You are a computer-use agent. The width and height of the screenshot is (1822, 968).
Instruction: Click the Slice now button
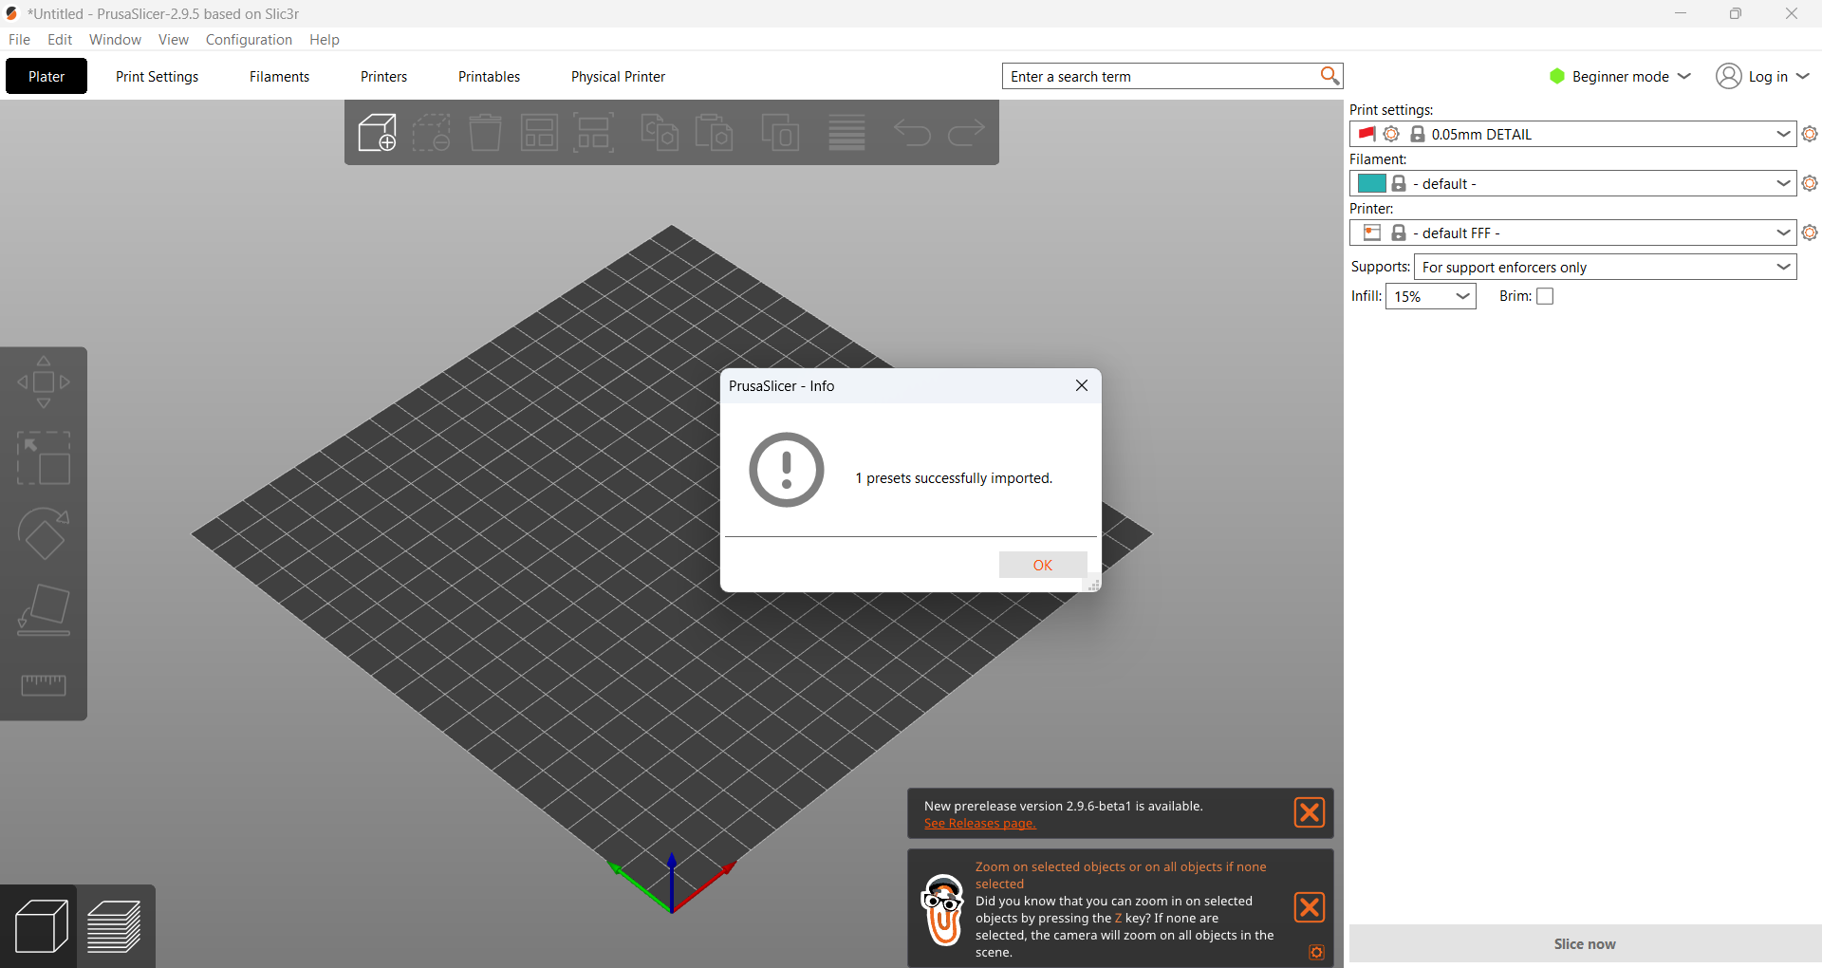1585,943
